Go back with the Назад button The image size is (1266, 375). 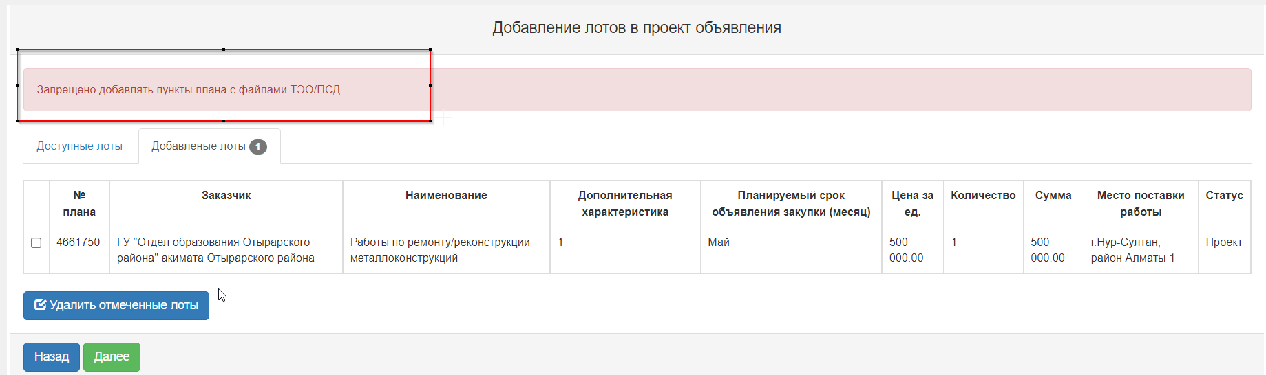52,357
